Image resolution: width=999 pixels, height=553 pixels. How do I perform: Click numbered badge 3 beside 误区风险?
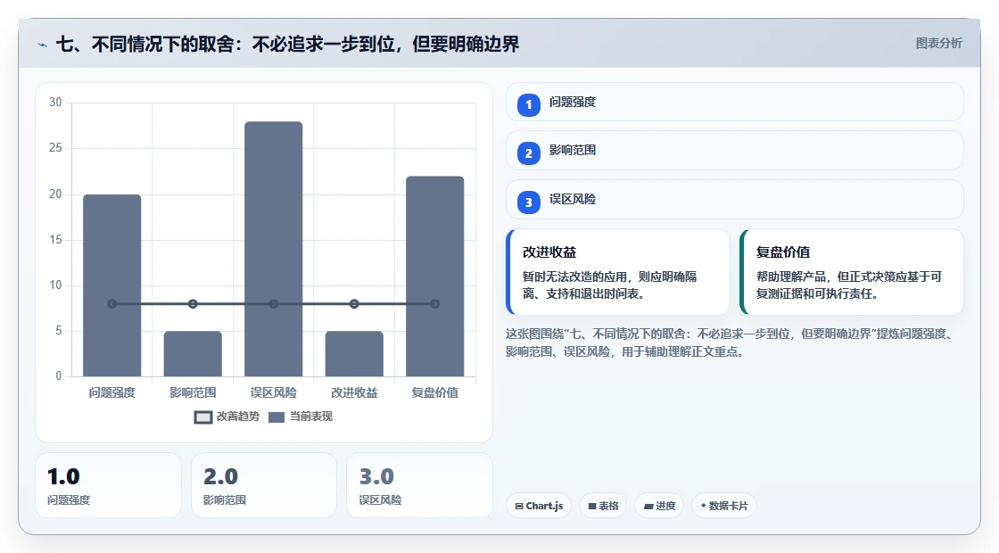tap(528, 202)
